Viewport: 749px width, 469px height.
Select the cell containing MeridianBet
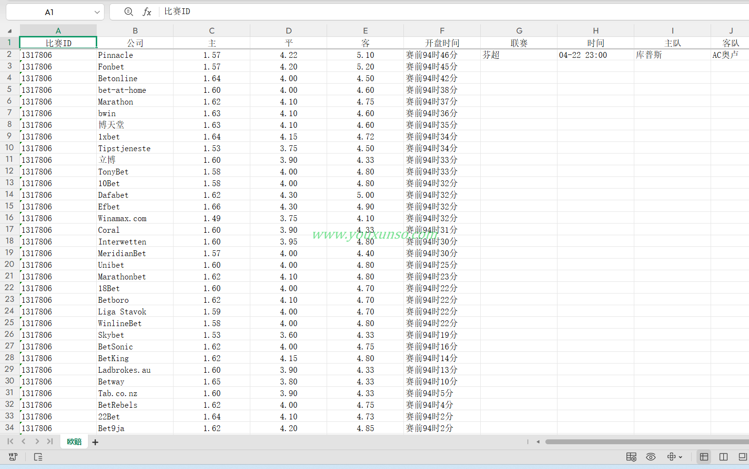(x=135, y=253)
